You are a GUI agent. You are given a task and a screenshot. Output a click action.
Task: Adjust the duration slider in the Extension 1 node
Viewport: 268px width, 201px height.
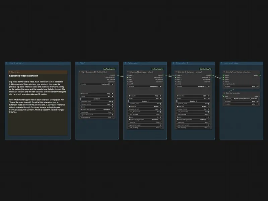[x=145, y=101]
